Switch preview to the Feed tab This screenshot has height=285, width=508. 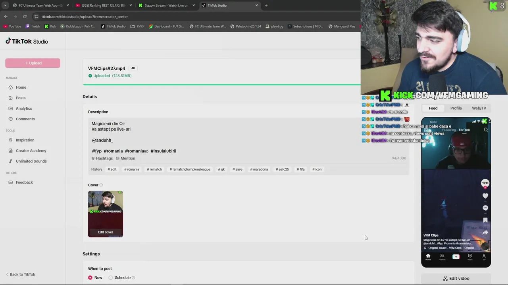433,108
